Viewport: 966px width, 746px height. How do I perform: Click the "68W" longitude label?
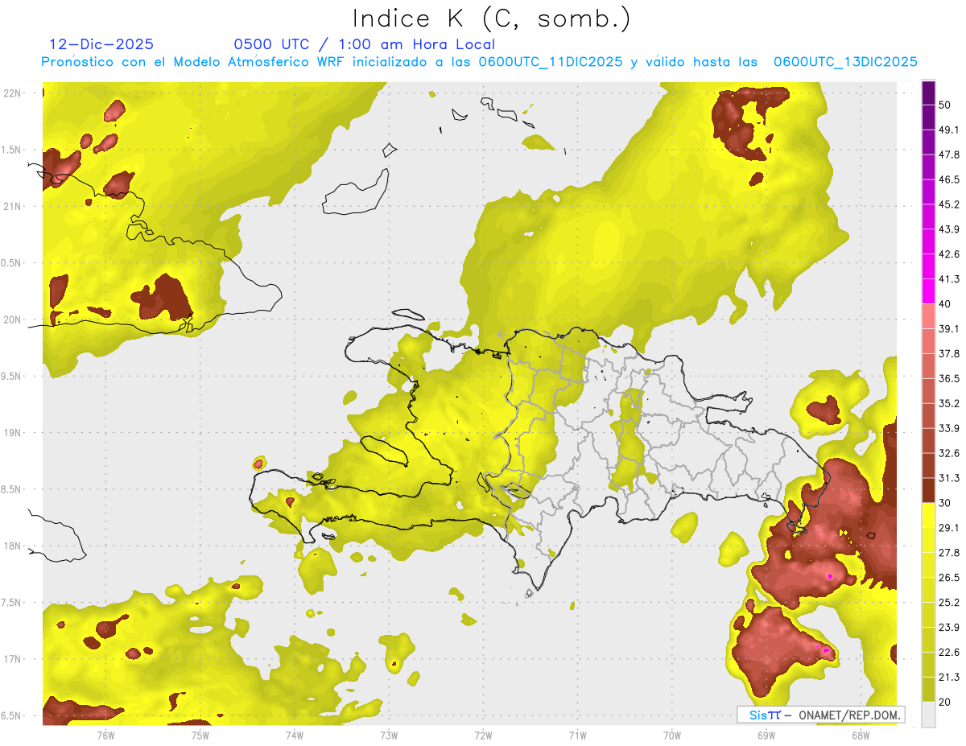tap(860, 735)
